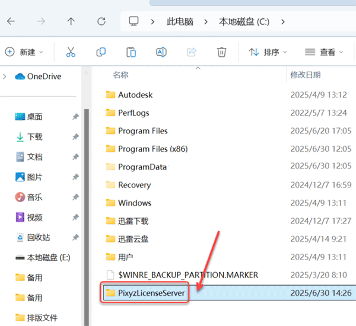Refresh the current folder view
Viewport: 356px width, 326px height.
click(101, 21)
